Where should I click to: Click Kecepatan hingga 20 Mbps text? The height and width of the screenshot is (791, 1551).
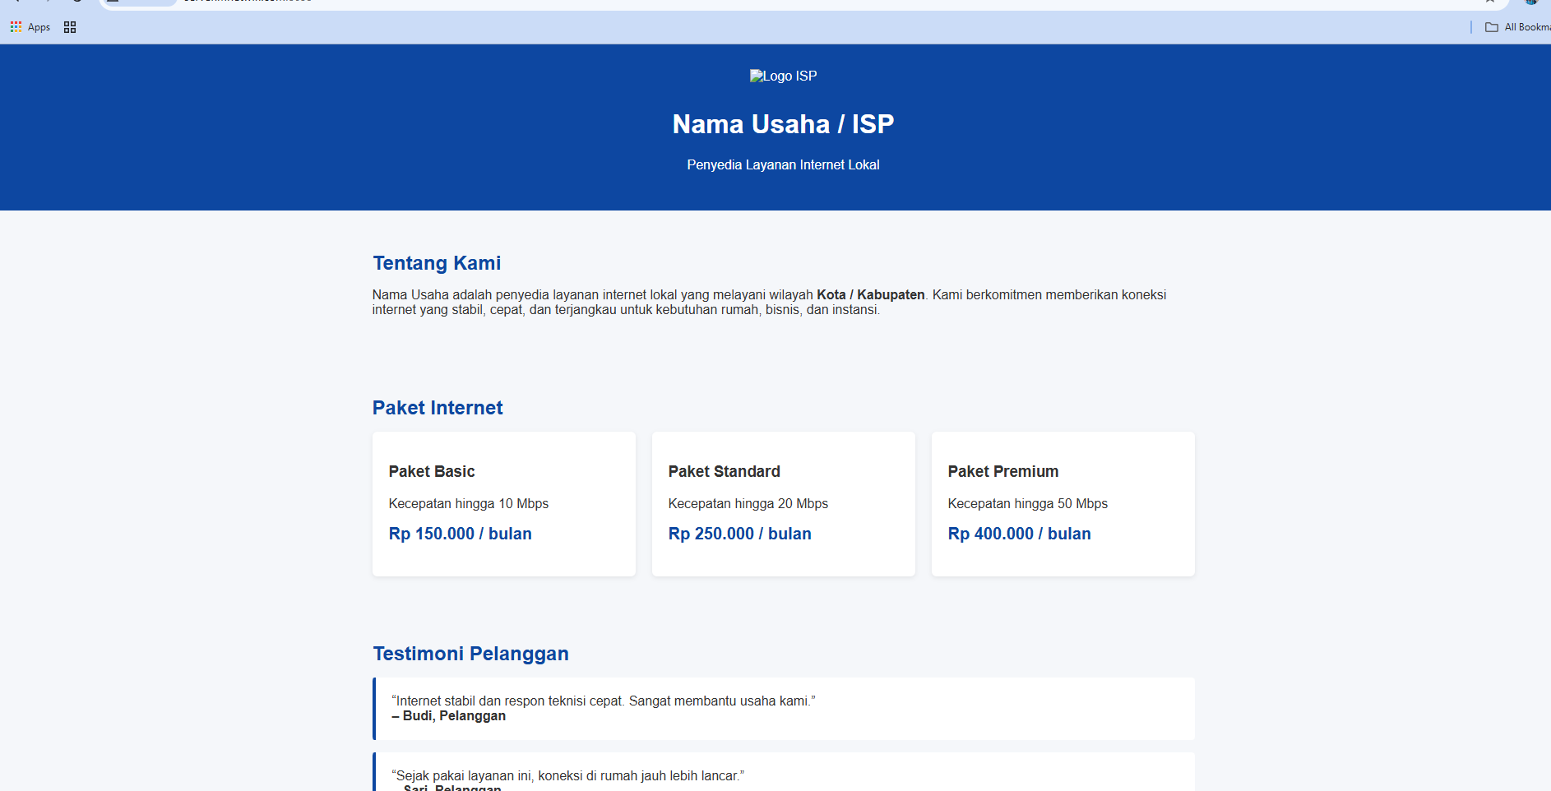click(x=748, y=503)
